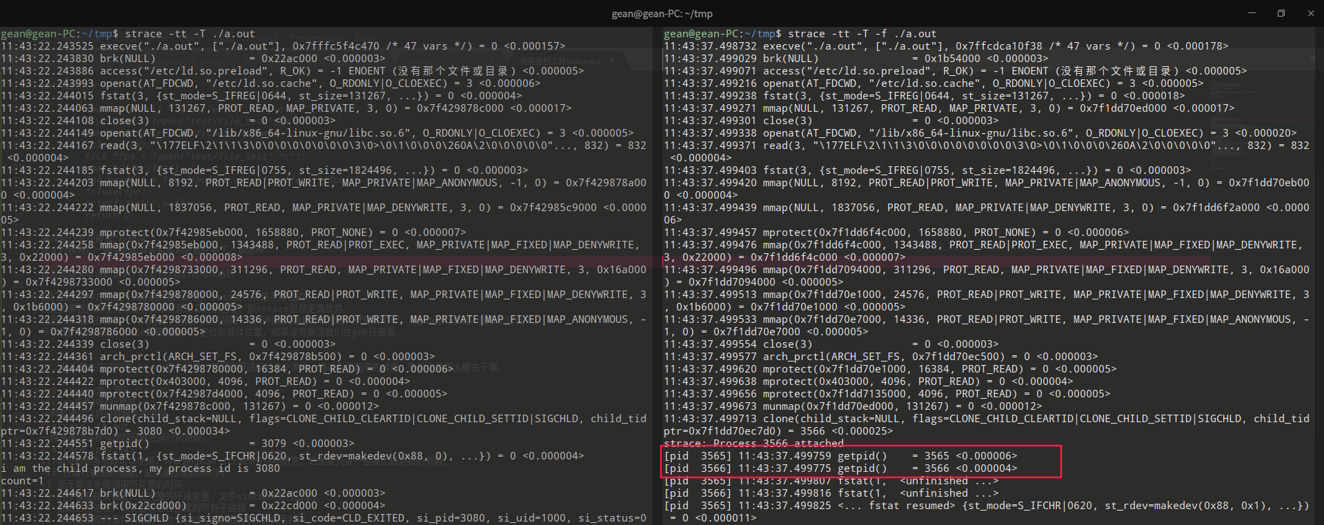
Task: Select the 11:43:22.244617 brk(NULL) line
Action: tap(192, 493)
